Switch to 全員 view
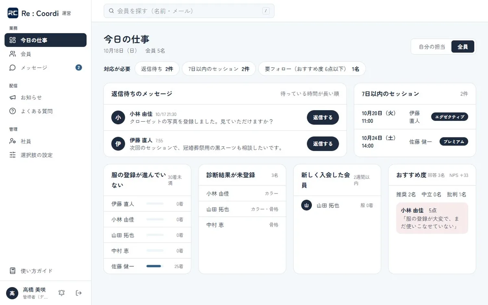488x305 pixels. [x=463, y=47]
